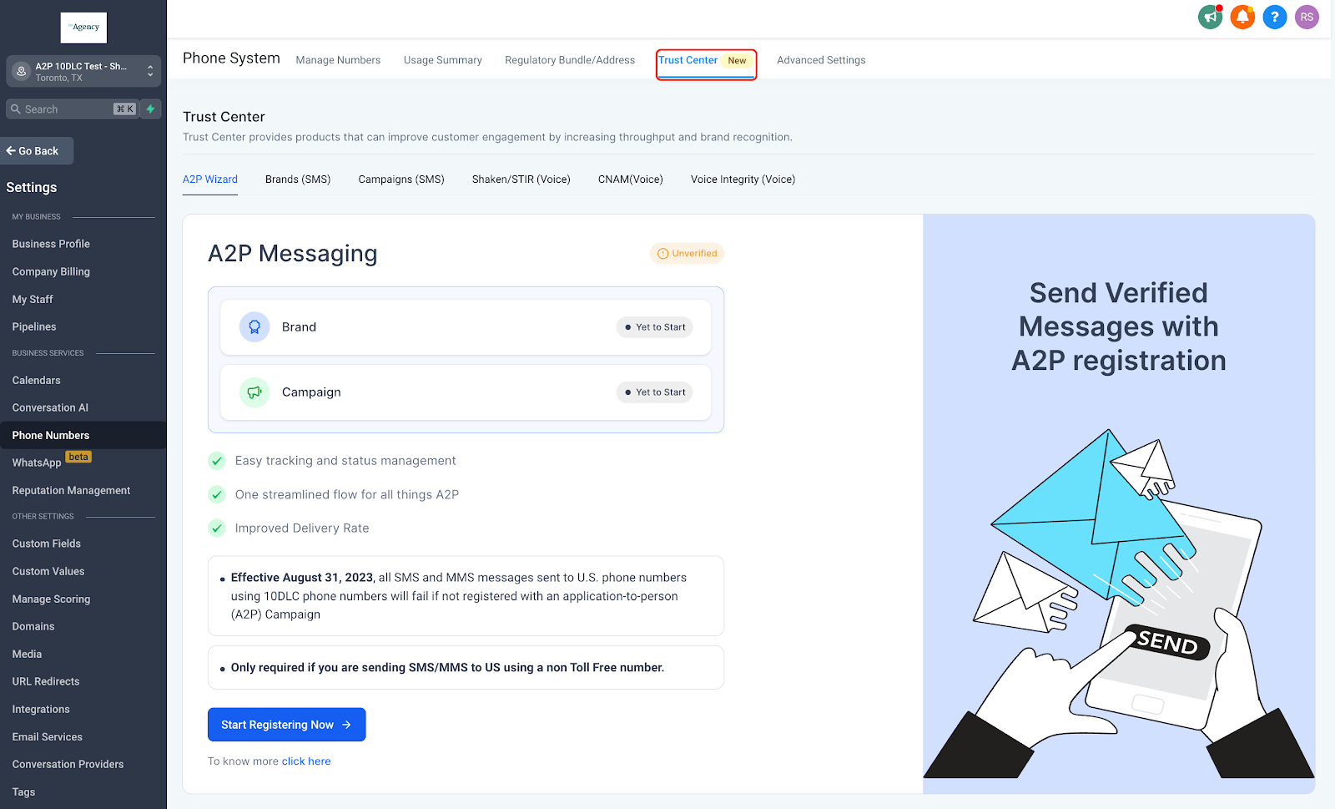
Task: Open the Campaigns (SMS) tab
Action: coord(401,179)
